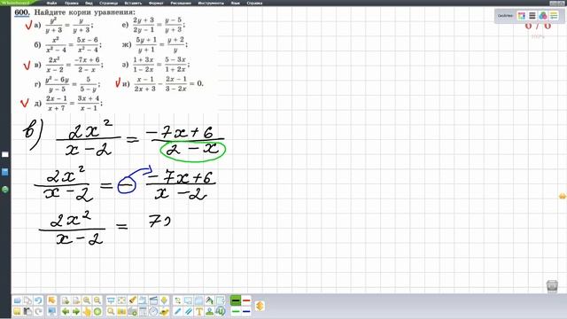Viewport: 567px width, 319px height.
Task: Click the zoom in magnifier icon
Action: pos(87,300)
